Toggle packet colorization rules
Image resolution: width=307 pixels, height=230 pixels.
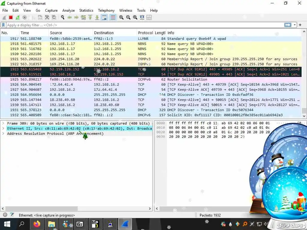coord(113,17)
